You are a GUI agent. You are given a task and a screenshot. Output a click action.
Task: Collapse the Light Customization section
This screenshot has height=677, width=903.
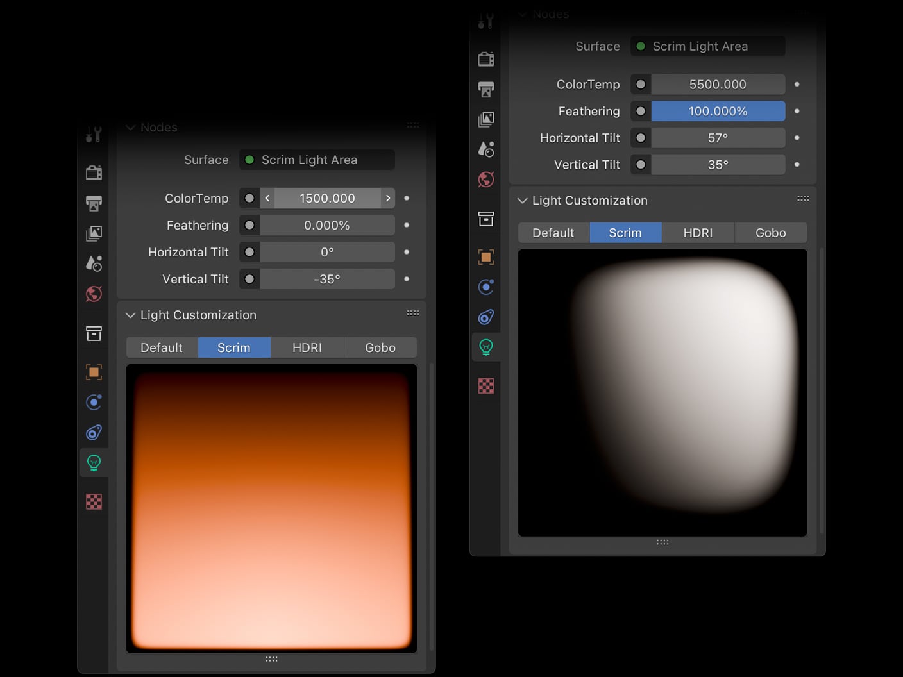(x=131, y=315)
